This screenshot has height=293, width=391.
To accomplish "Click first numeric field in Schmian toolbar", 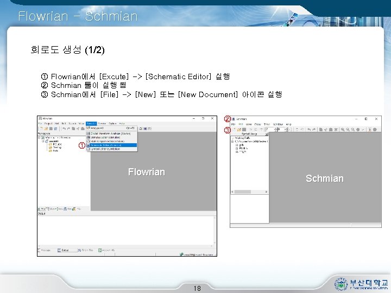I will pos(270,130).
